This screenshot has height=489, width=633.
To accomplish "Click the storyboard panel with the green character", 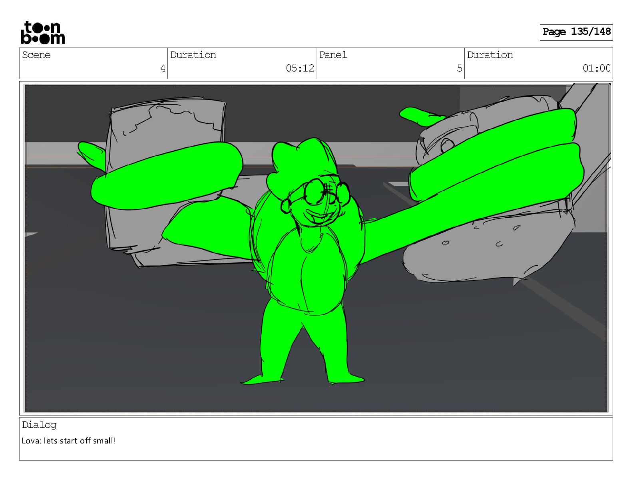I will point(316,248).
